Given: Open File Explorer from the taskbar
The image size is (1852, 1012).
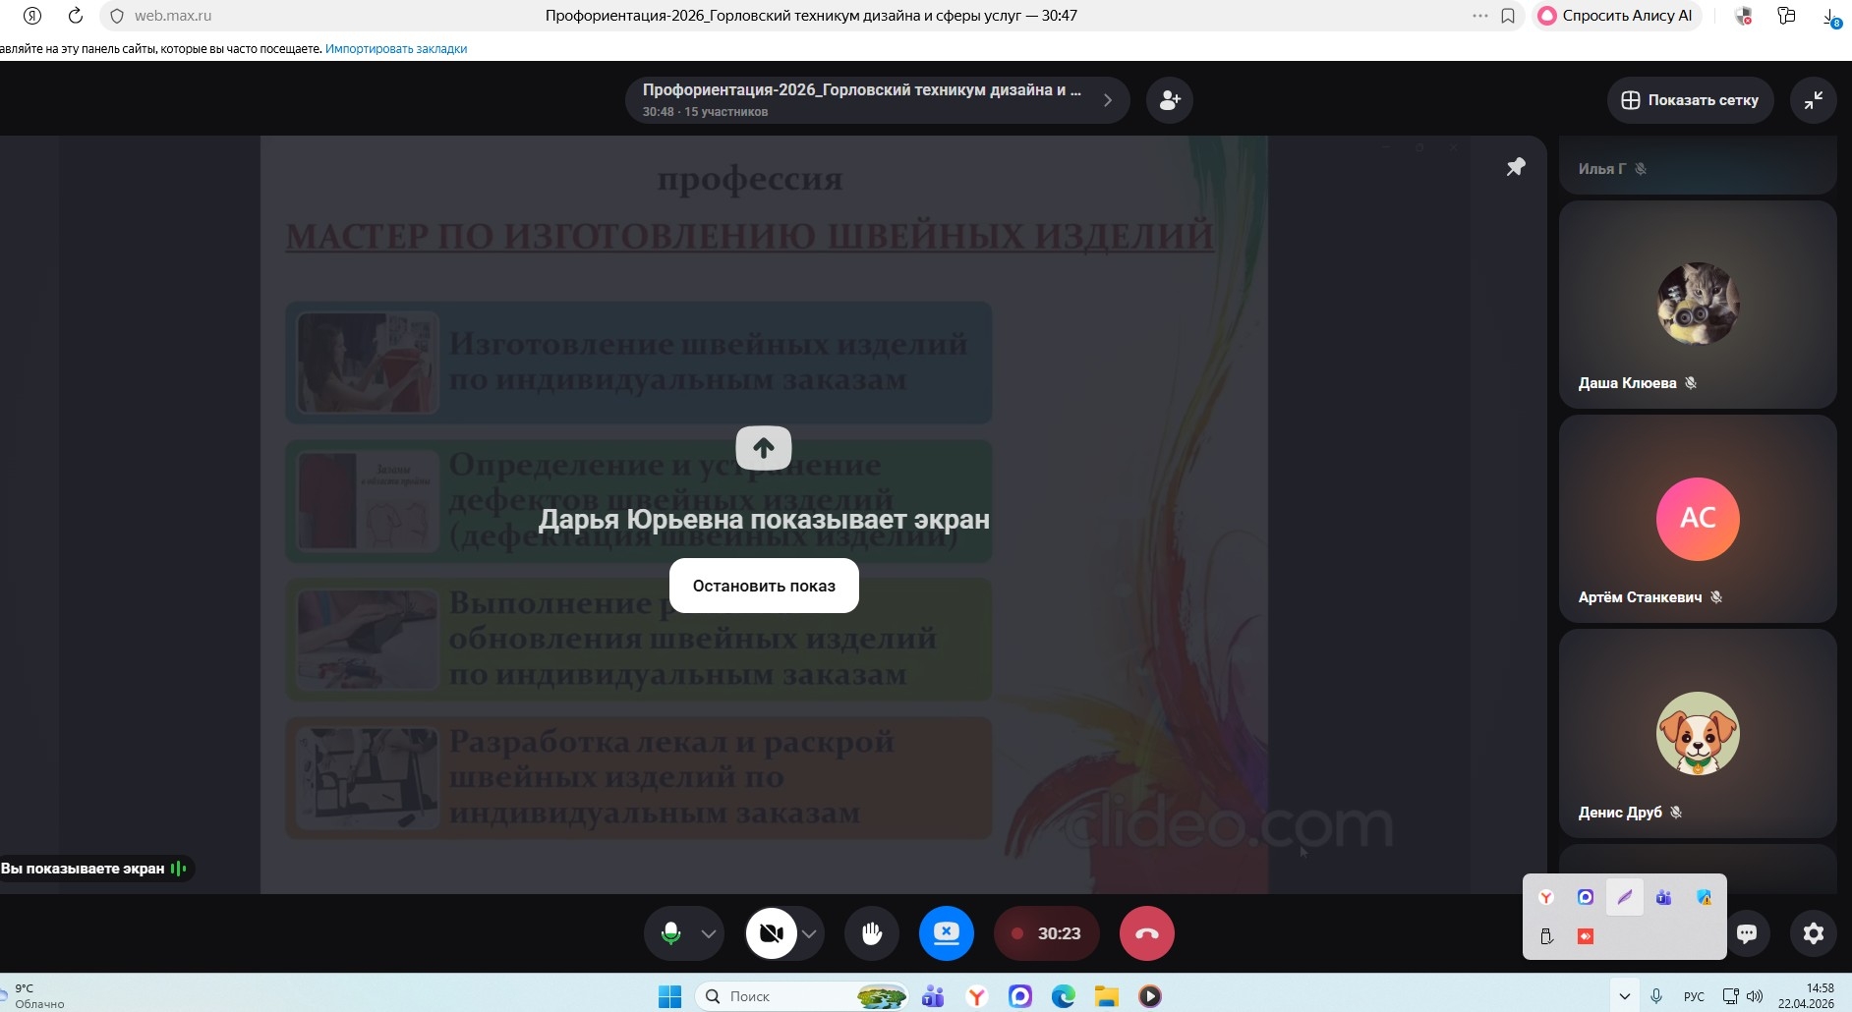Looking at the screenshot, I should tap(1107, 996).
